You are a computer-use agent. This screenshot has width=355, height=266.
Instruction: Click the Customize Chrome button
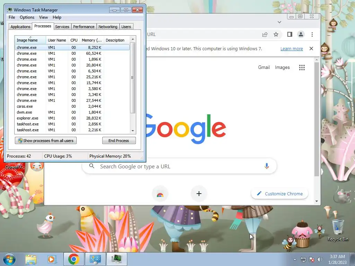(x=280, y=194)
